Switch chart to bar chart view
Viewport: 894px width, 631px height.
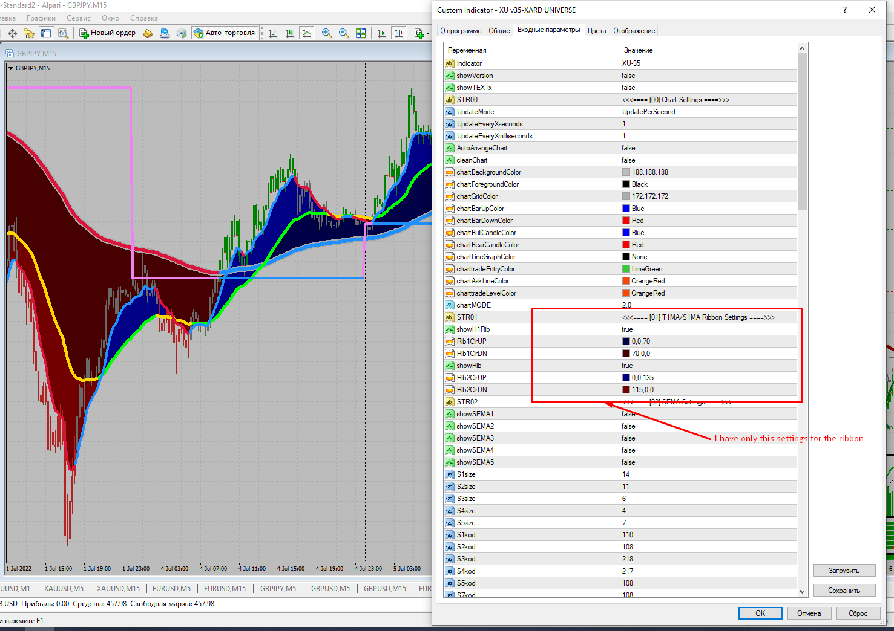274,33
